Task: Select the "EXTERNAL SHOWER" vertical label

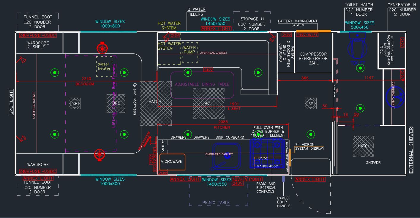Action: coord(411,150)
